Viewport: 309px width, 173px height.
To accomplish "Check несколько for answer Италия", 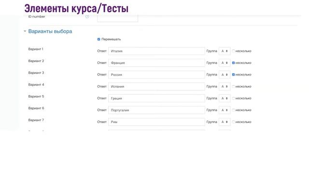I will click(x=233, y=51).
